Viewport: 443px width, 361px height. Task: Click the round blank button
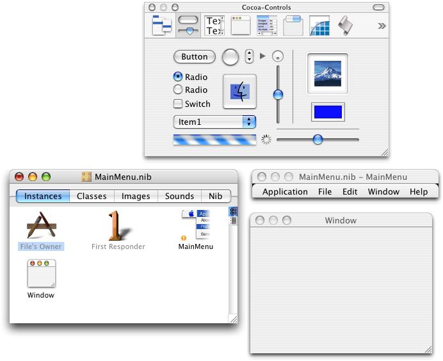230,57
